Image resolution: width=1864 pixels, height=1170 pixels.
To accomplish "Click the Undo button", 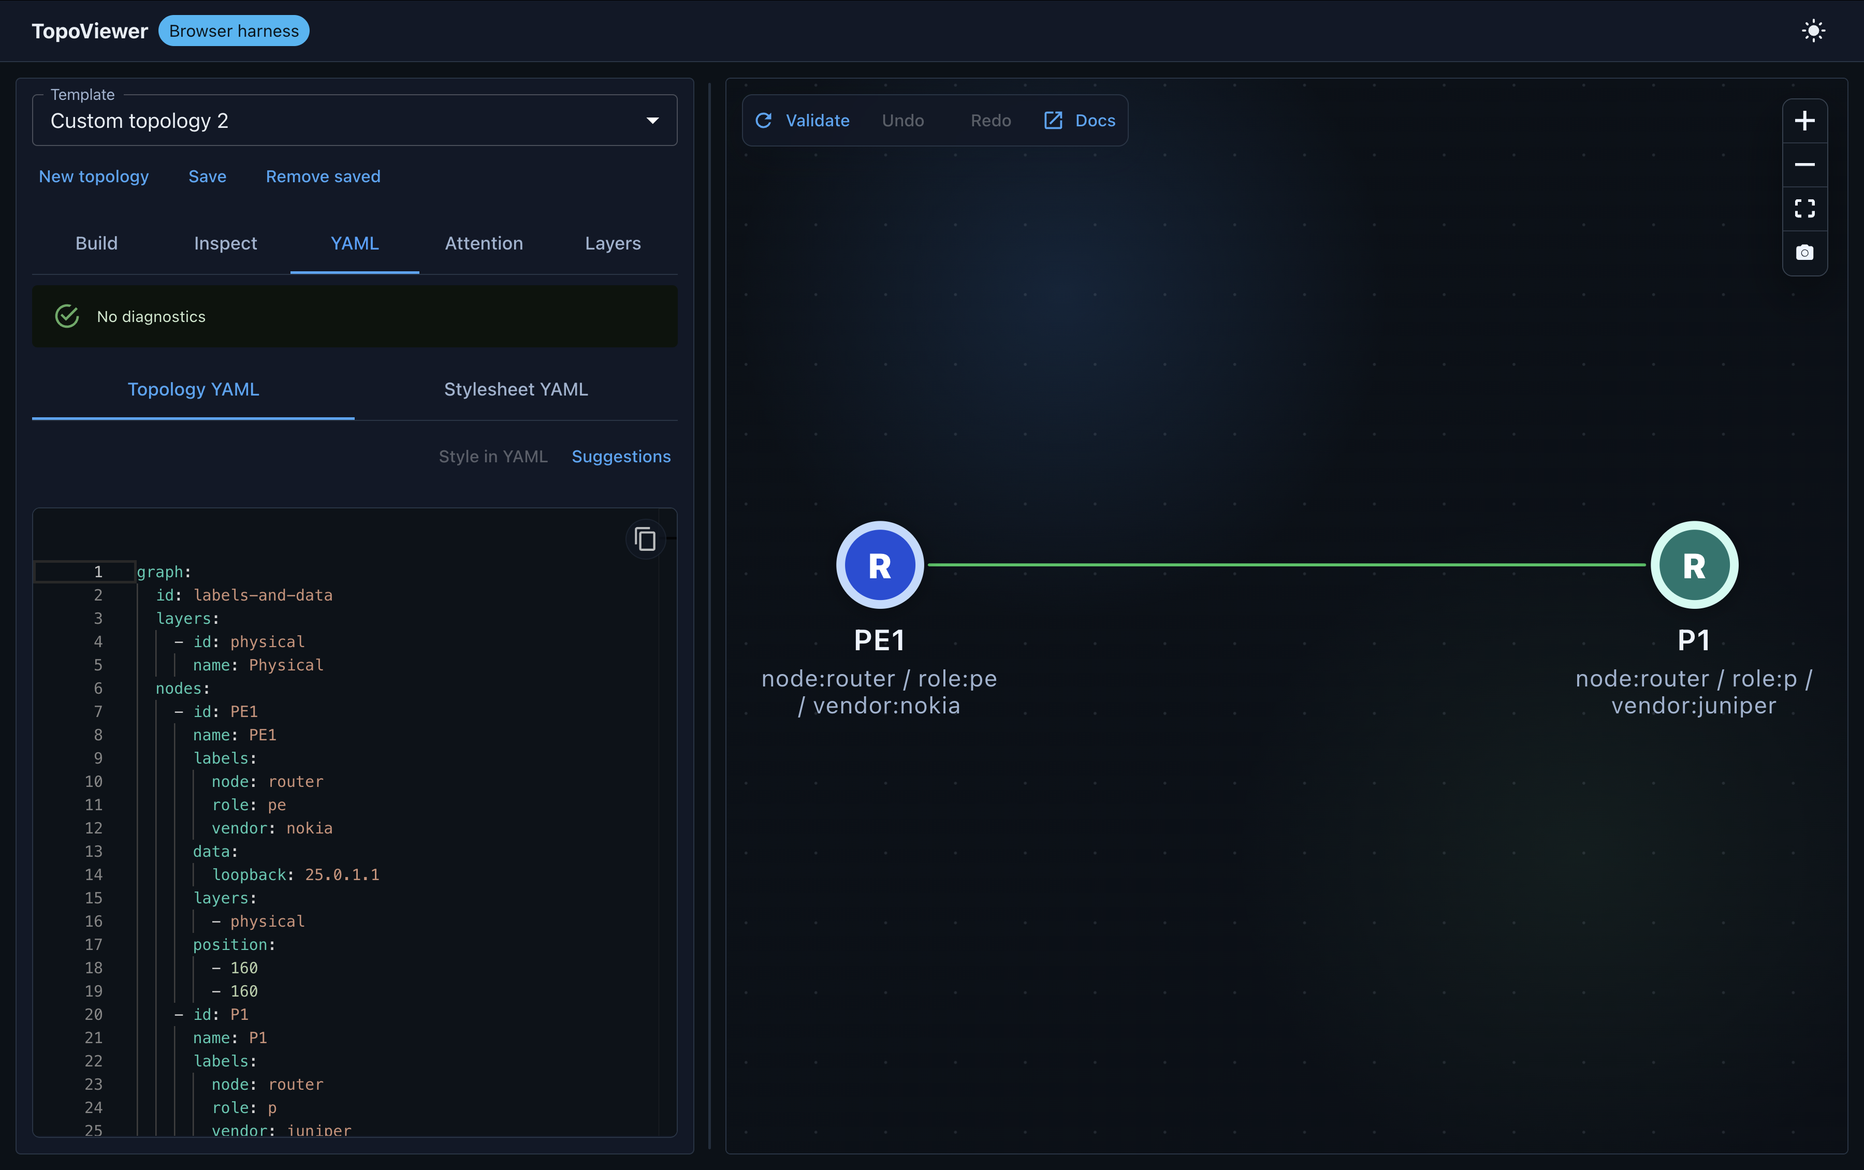I will coord(903,121).
